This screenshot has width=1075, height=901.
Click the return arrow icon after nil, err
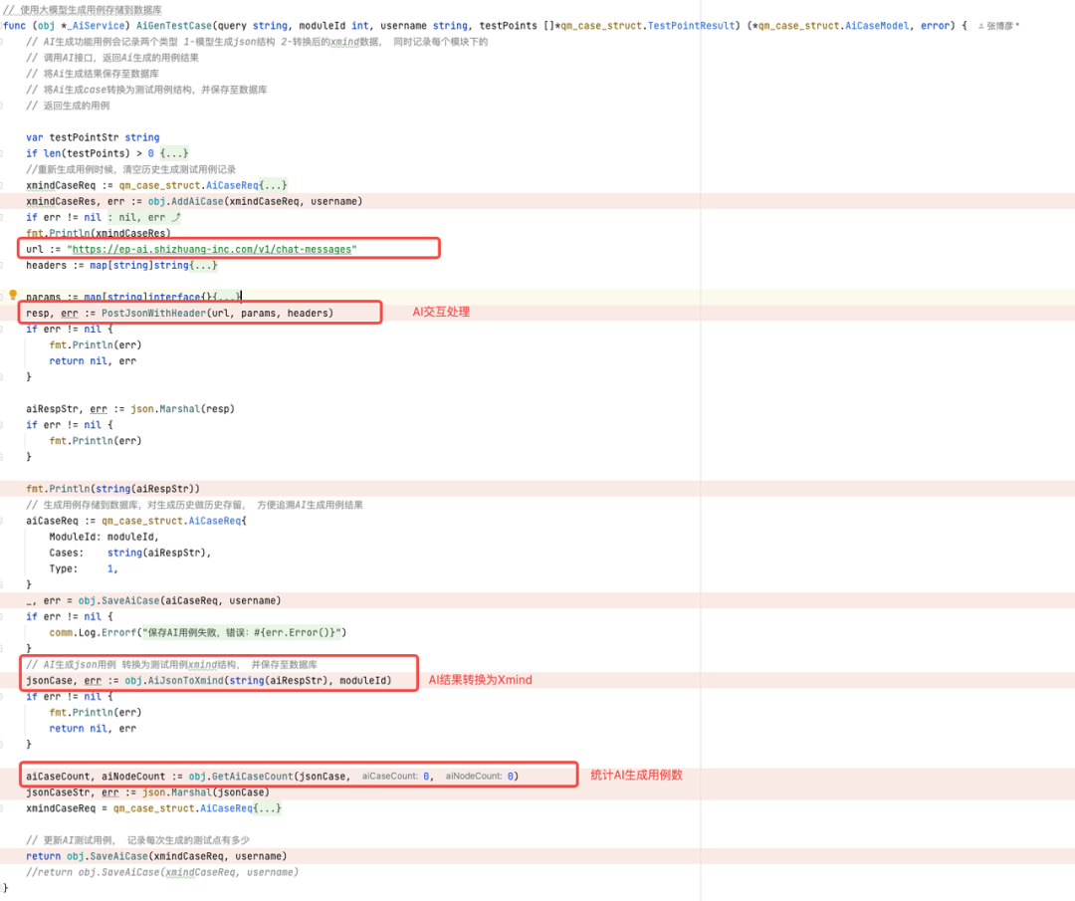(176, 217)
